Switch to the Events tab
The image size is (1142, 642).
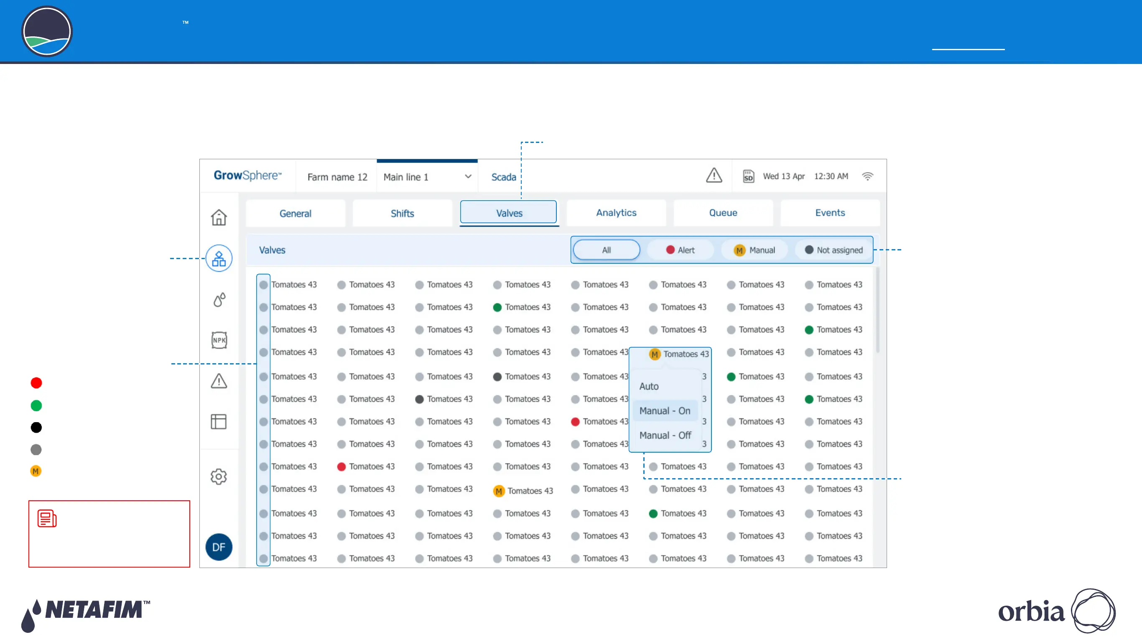(830, 212)
